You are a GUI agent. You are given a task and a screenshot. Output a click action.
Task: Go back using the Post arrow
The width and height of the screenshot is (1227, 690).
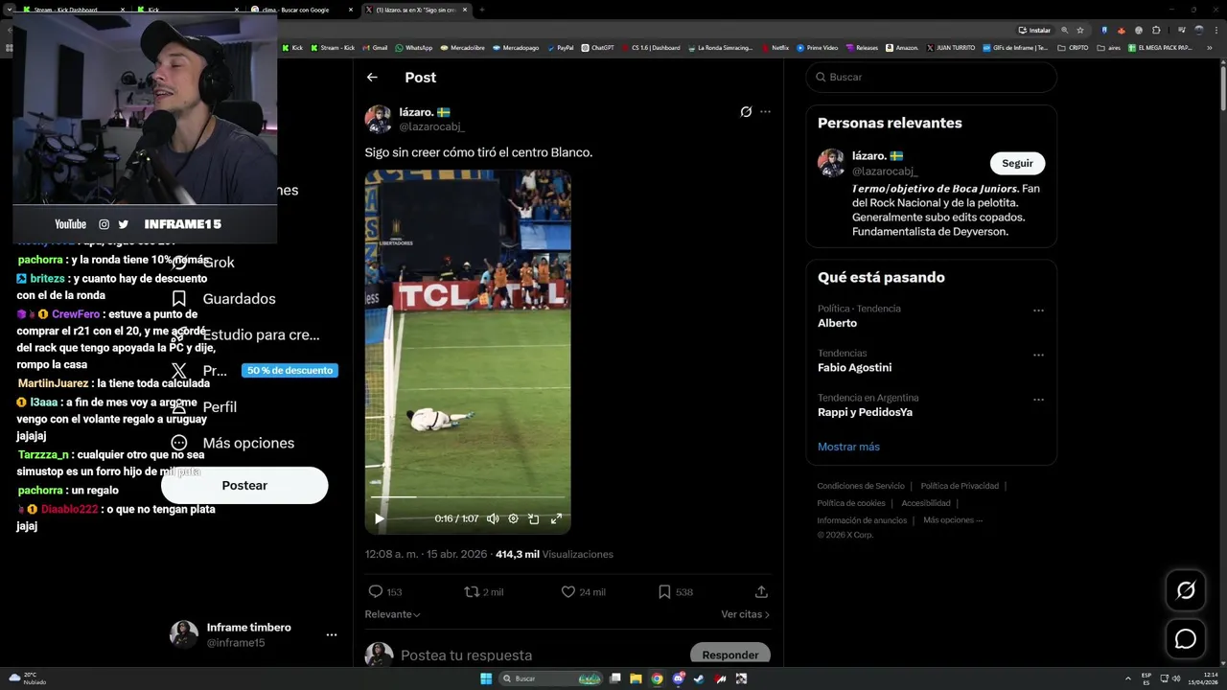pyautogui.click(x=372, y=78)
